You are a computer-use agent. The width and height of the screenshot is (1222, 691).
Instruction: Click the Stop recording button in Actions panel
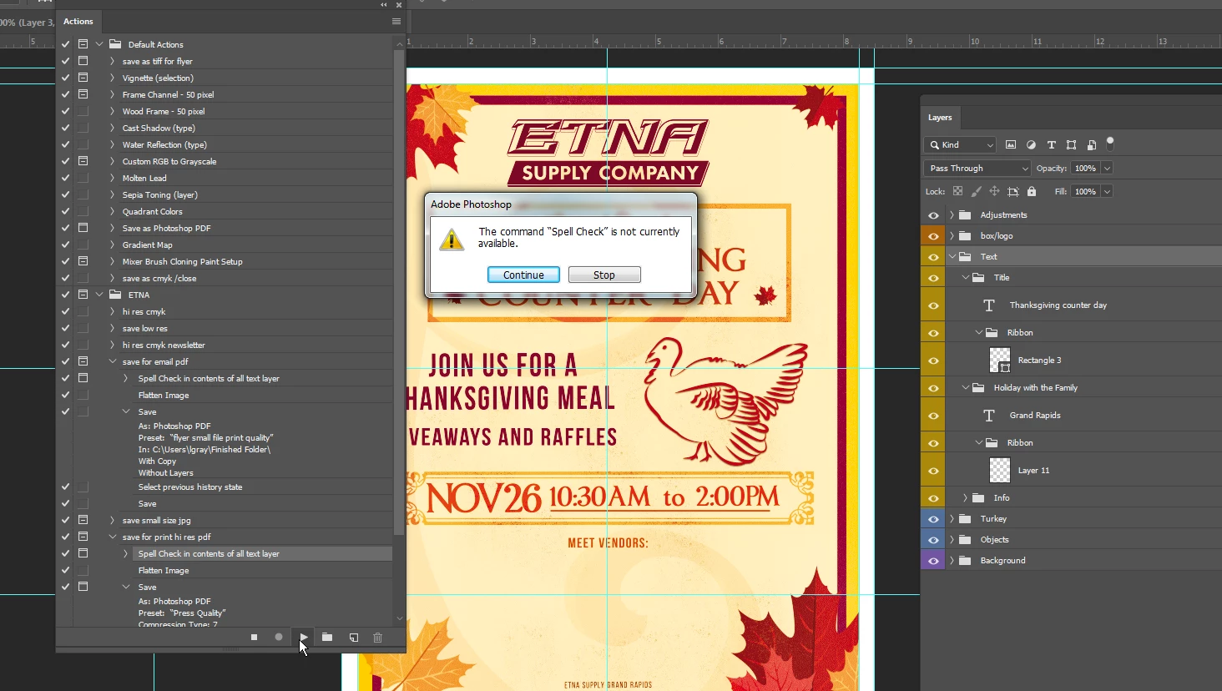point(254,638)
